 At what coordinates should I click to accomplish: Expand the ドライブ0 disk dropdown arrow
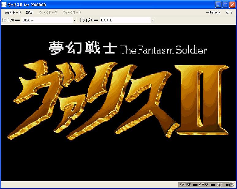click(74, 20)
